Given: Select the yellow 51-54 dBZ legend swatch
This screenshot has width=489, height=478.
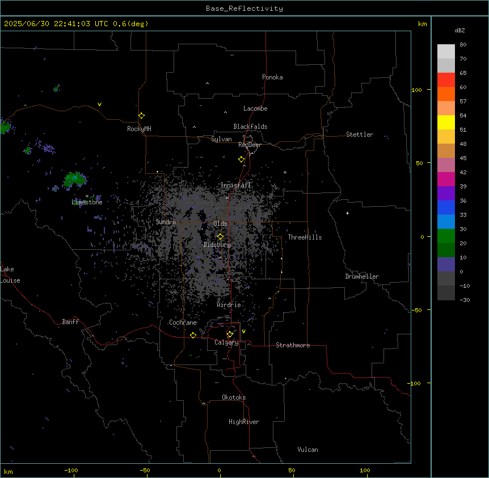Looking at the screenshot, I should click(x=446, y=122).
